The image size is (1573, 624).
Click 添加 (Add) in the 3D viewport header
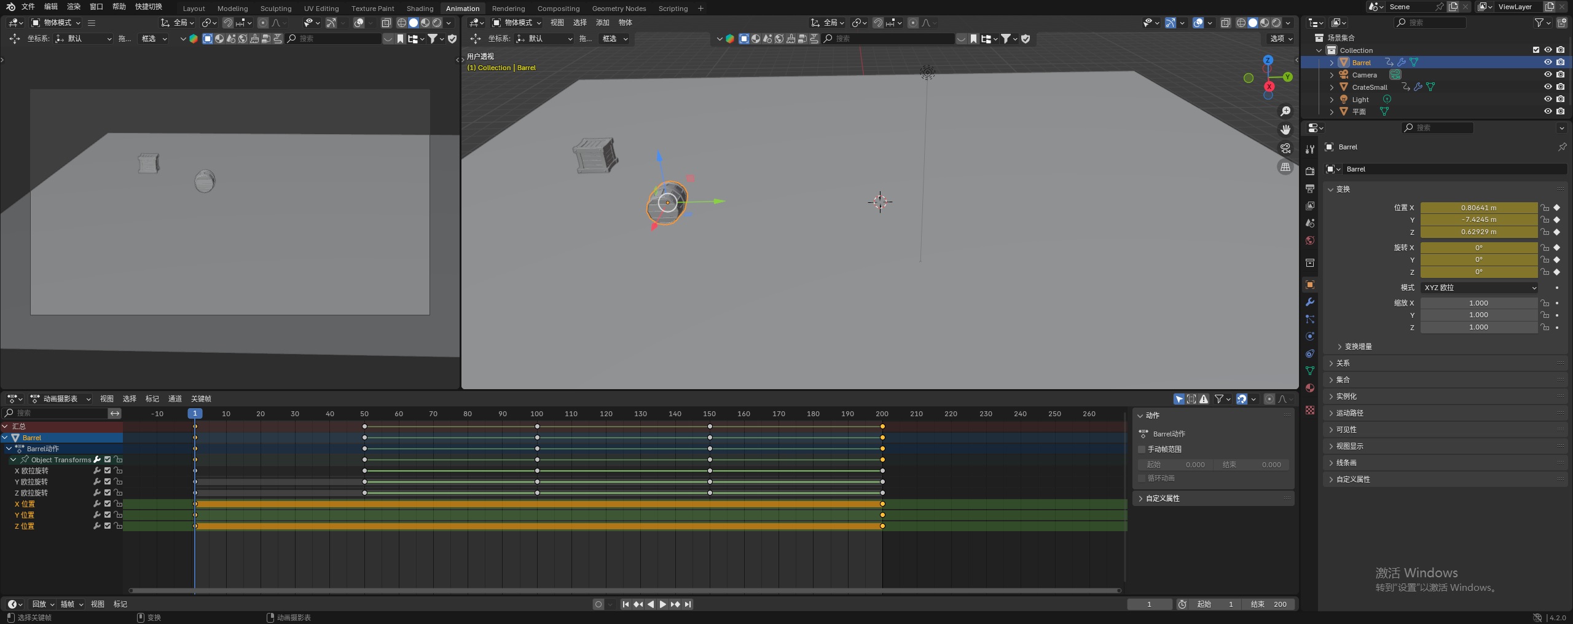pos(603,23)
